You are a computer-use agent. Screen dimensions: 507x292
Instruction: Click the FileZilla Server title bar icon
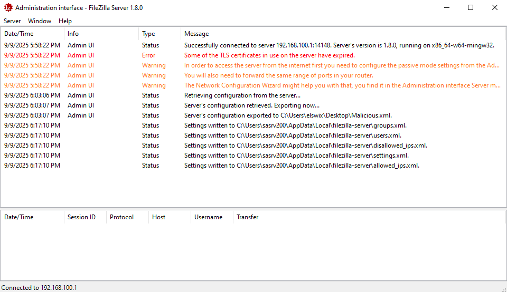point(8,7)
